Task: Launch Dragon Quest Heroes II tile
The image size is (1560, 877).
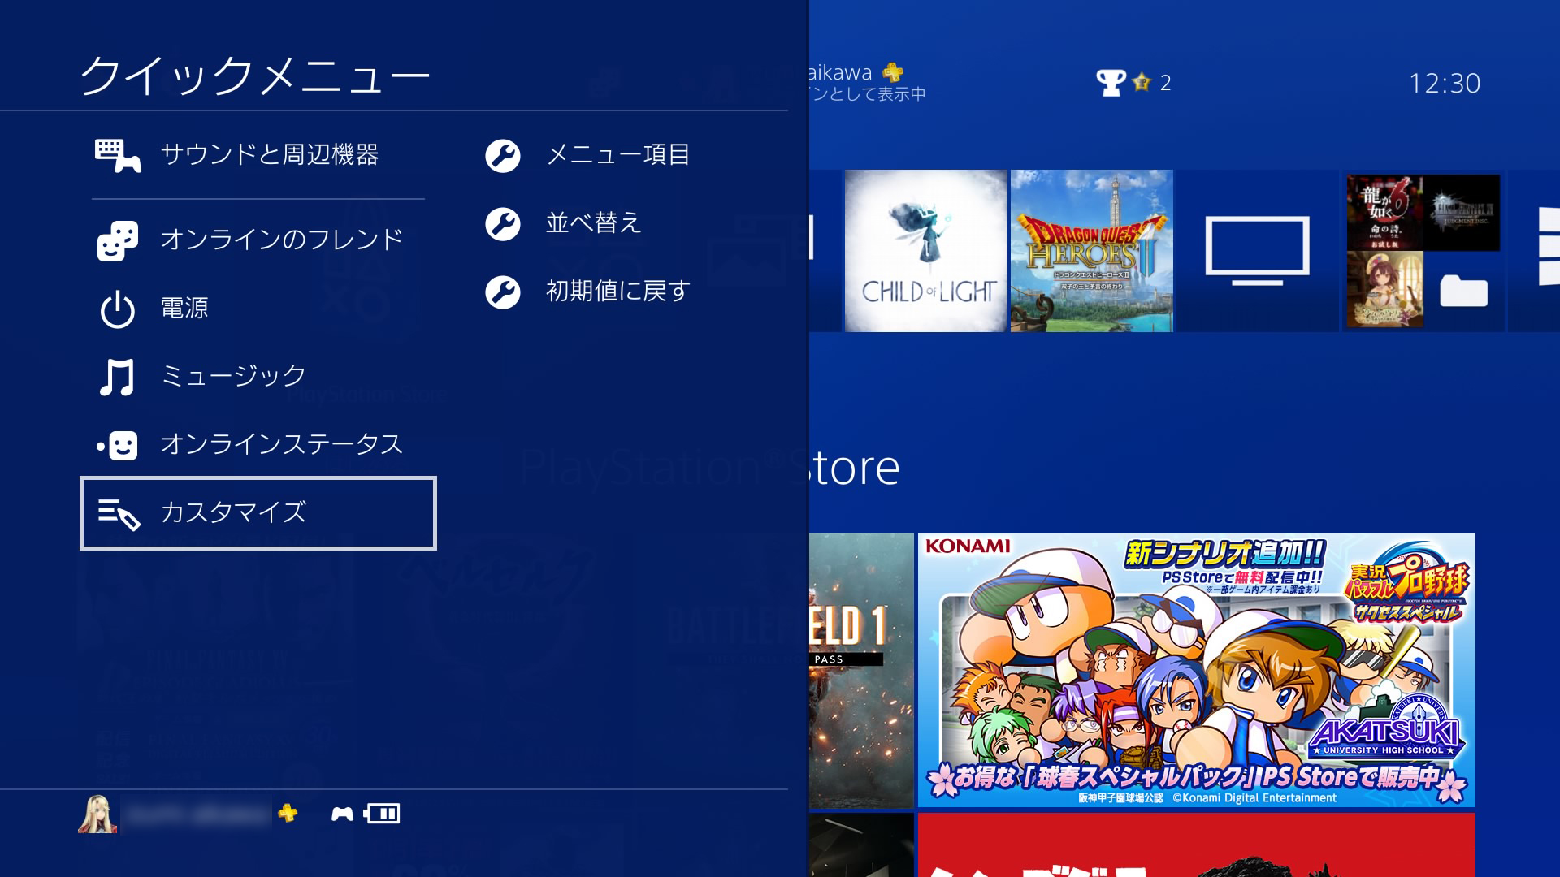Action: click(1091, 250)
